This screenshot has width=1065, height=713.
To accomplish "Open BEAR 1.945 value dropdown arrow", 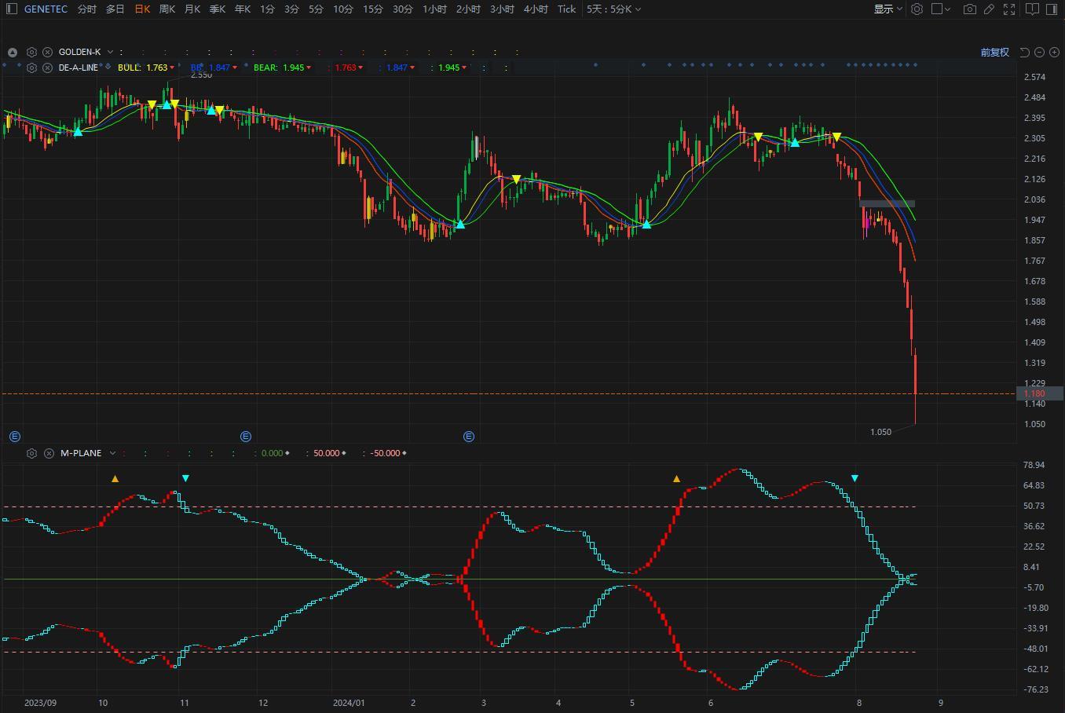I will (x=308, y=68).
